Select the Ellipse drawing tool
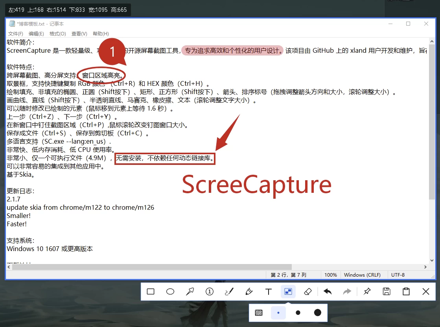Image resolution: width=440 pixels, height=327 pixels. click(170, 292)
